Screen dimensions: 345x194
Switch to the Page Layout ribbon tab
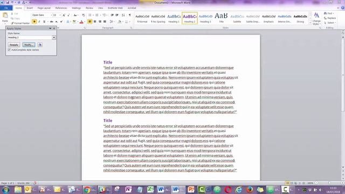point(44,8)
